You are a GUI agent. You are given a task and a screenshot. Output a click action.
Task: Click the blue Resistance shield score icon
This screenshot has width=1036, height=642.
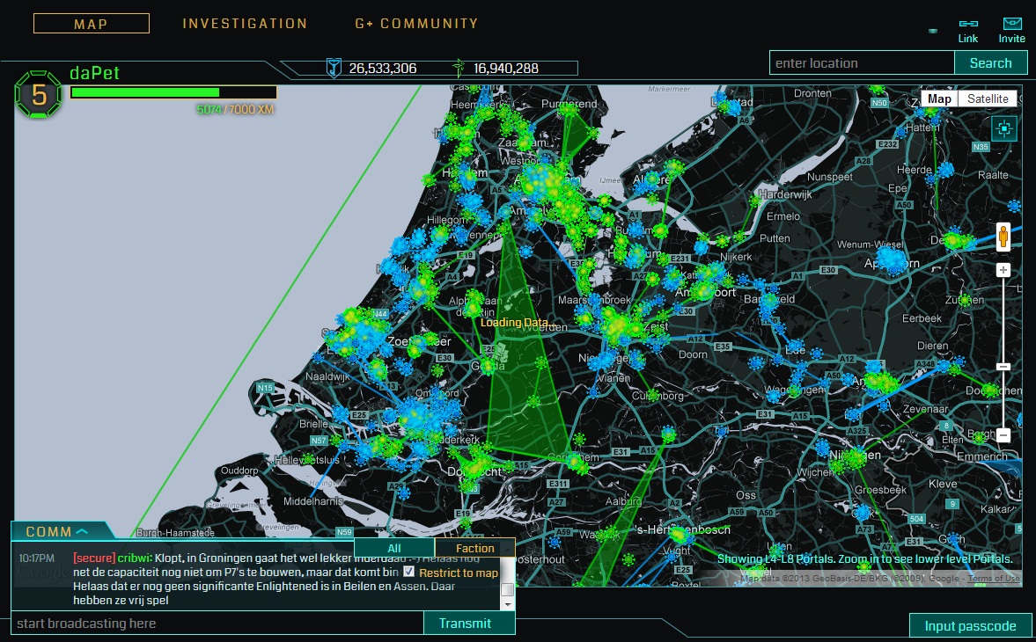tap(334, 68)
